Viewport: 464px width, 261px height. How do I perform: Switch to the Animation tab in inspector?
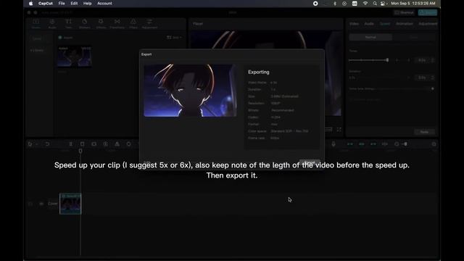point(405,24)
